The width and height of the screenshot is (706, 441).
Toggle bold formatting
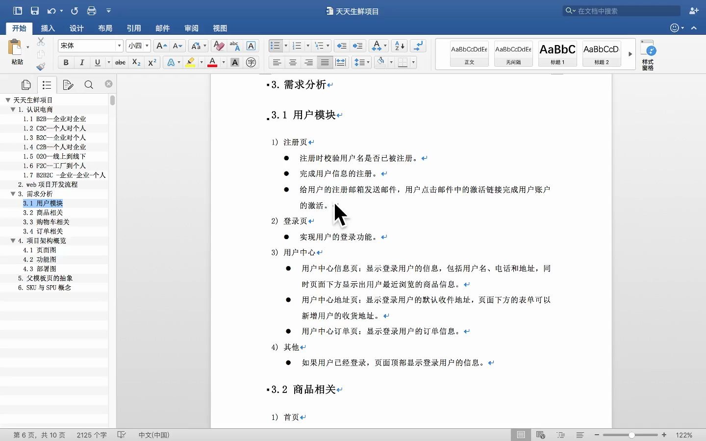click(66, 62)
